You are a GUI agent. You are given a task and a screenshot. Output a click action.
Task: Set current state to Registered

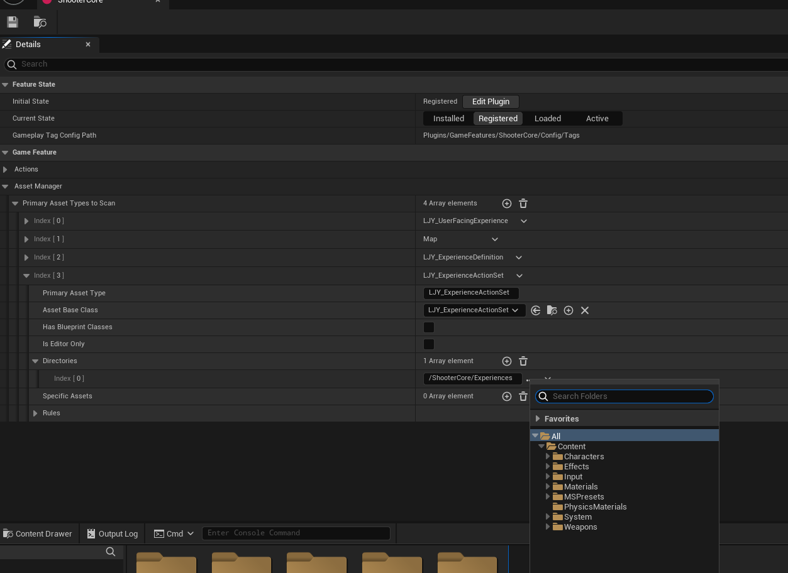[x=498, y=119]
